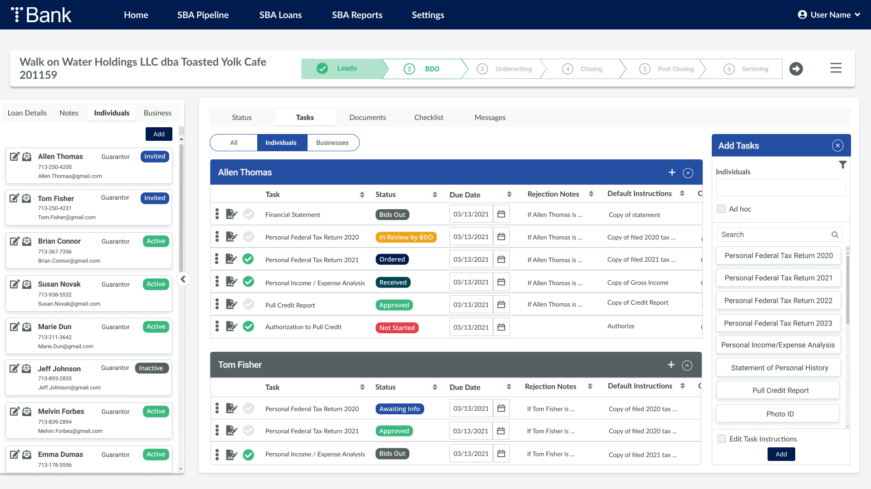Click the Add button above the guarantor list
Image resolution: width=871 pixels, height=489 pixels.
[x=159, y=134]
